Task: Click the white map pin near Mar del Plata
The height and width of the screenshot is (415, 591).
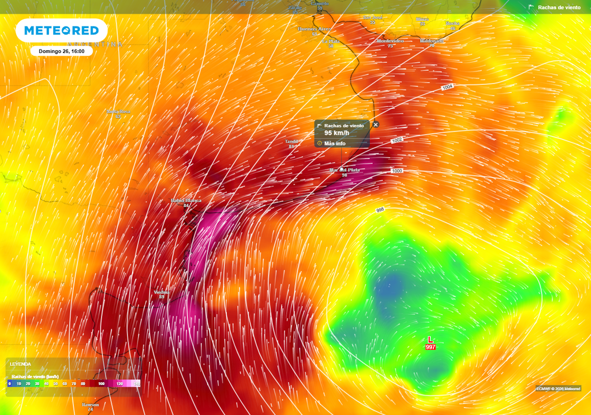Action: point(342,168)
